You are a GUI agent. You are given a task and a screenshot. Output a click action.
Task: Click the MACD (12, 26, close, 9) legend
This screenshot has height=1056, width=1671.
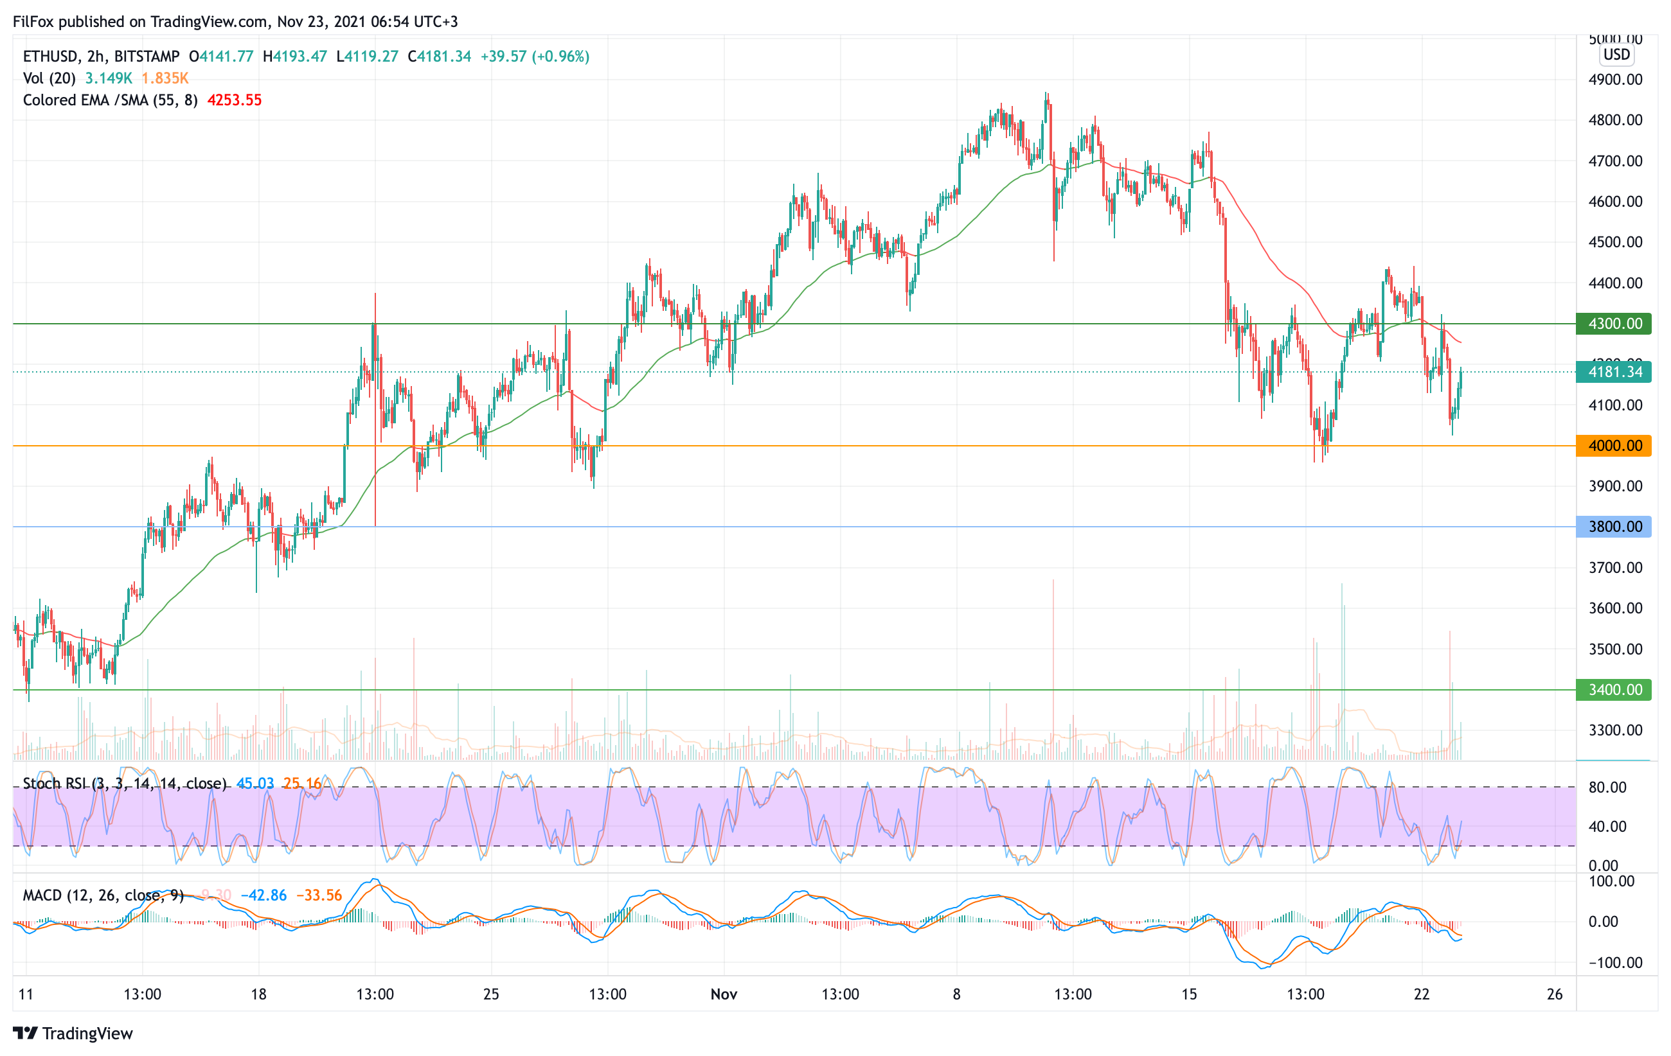(x=103, y=895)
